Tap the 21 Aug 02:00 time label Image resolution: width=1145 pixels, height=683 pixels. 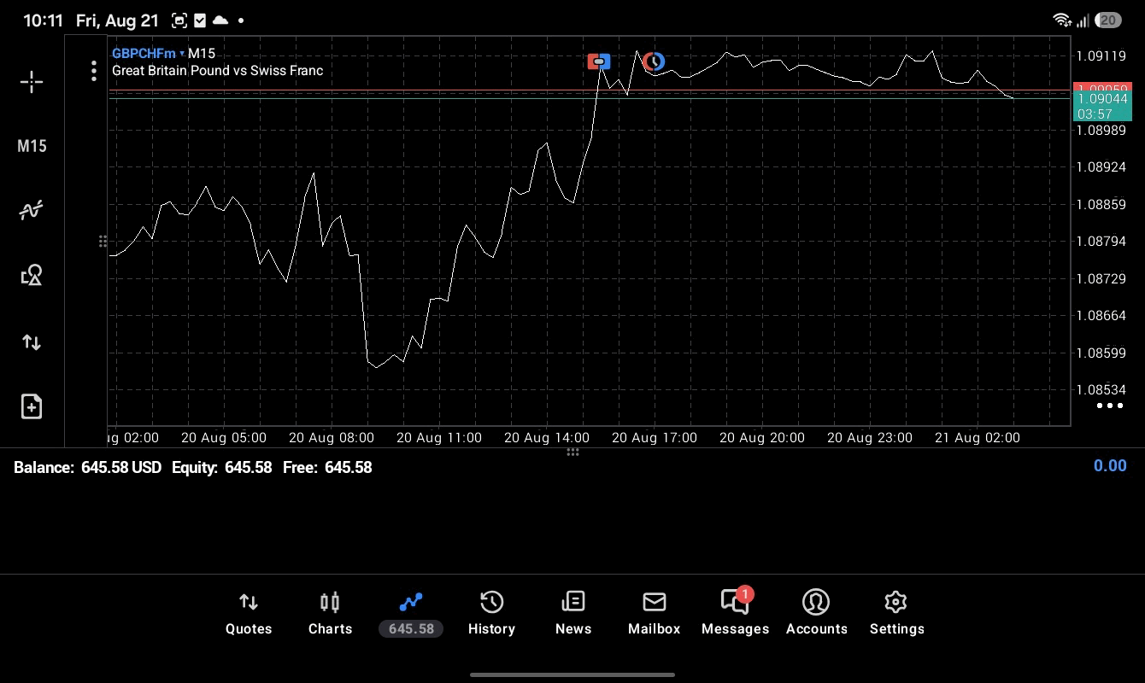(978, 438)
